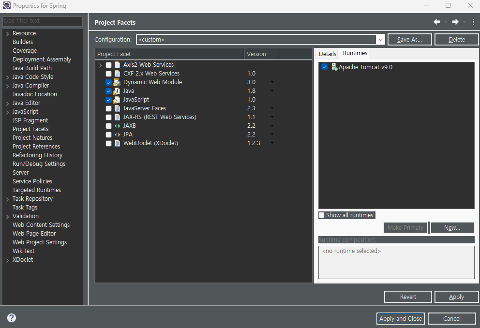Open the three-dot view menu icon
Image resolution: width=480 pixels, height=328 pixels.
(473, 22)
